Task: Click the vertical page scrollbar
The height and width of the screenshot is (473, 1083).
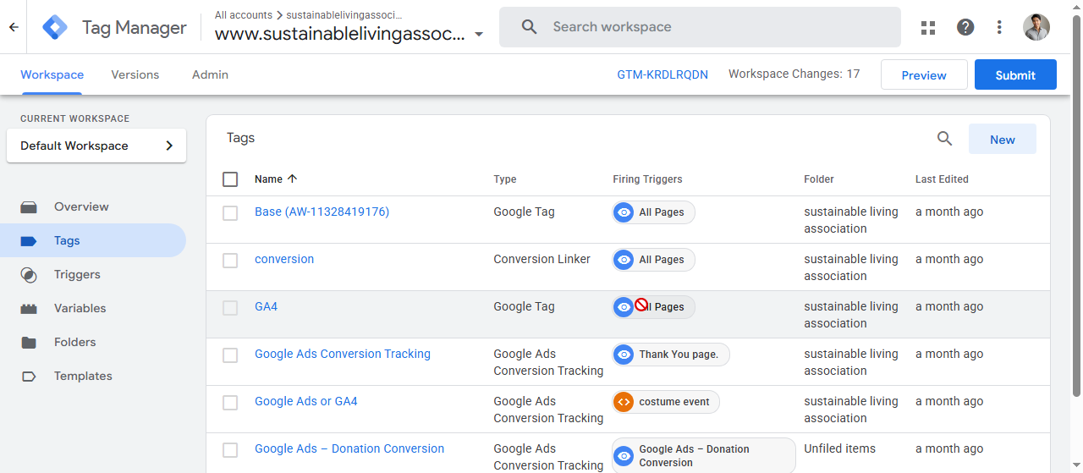Action: (1076, 203)
